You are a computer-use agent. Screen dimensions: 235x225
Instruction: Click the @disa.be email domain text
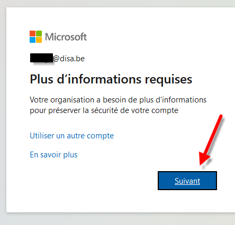69,59
